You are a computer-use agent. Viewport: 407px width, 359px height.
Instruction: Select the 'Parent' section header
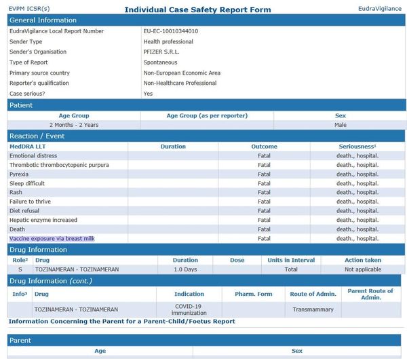204,340
